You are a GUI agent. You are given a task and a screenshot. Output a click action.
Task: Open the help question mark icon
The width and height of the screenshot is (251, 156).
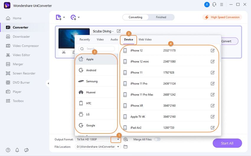click(8, 150)
